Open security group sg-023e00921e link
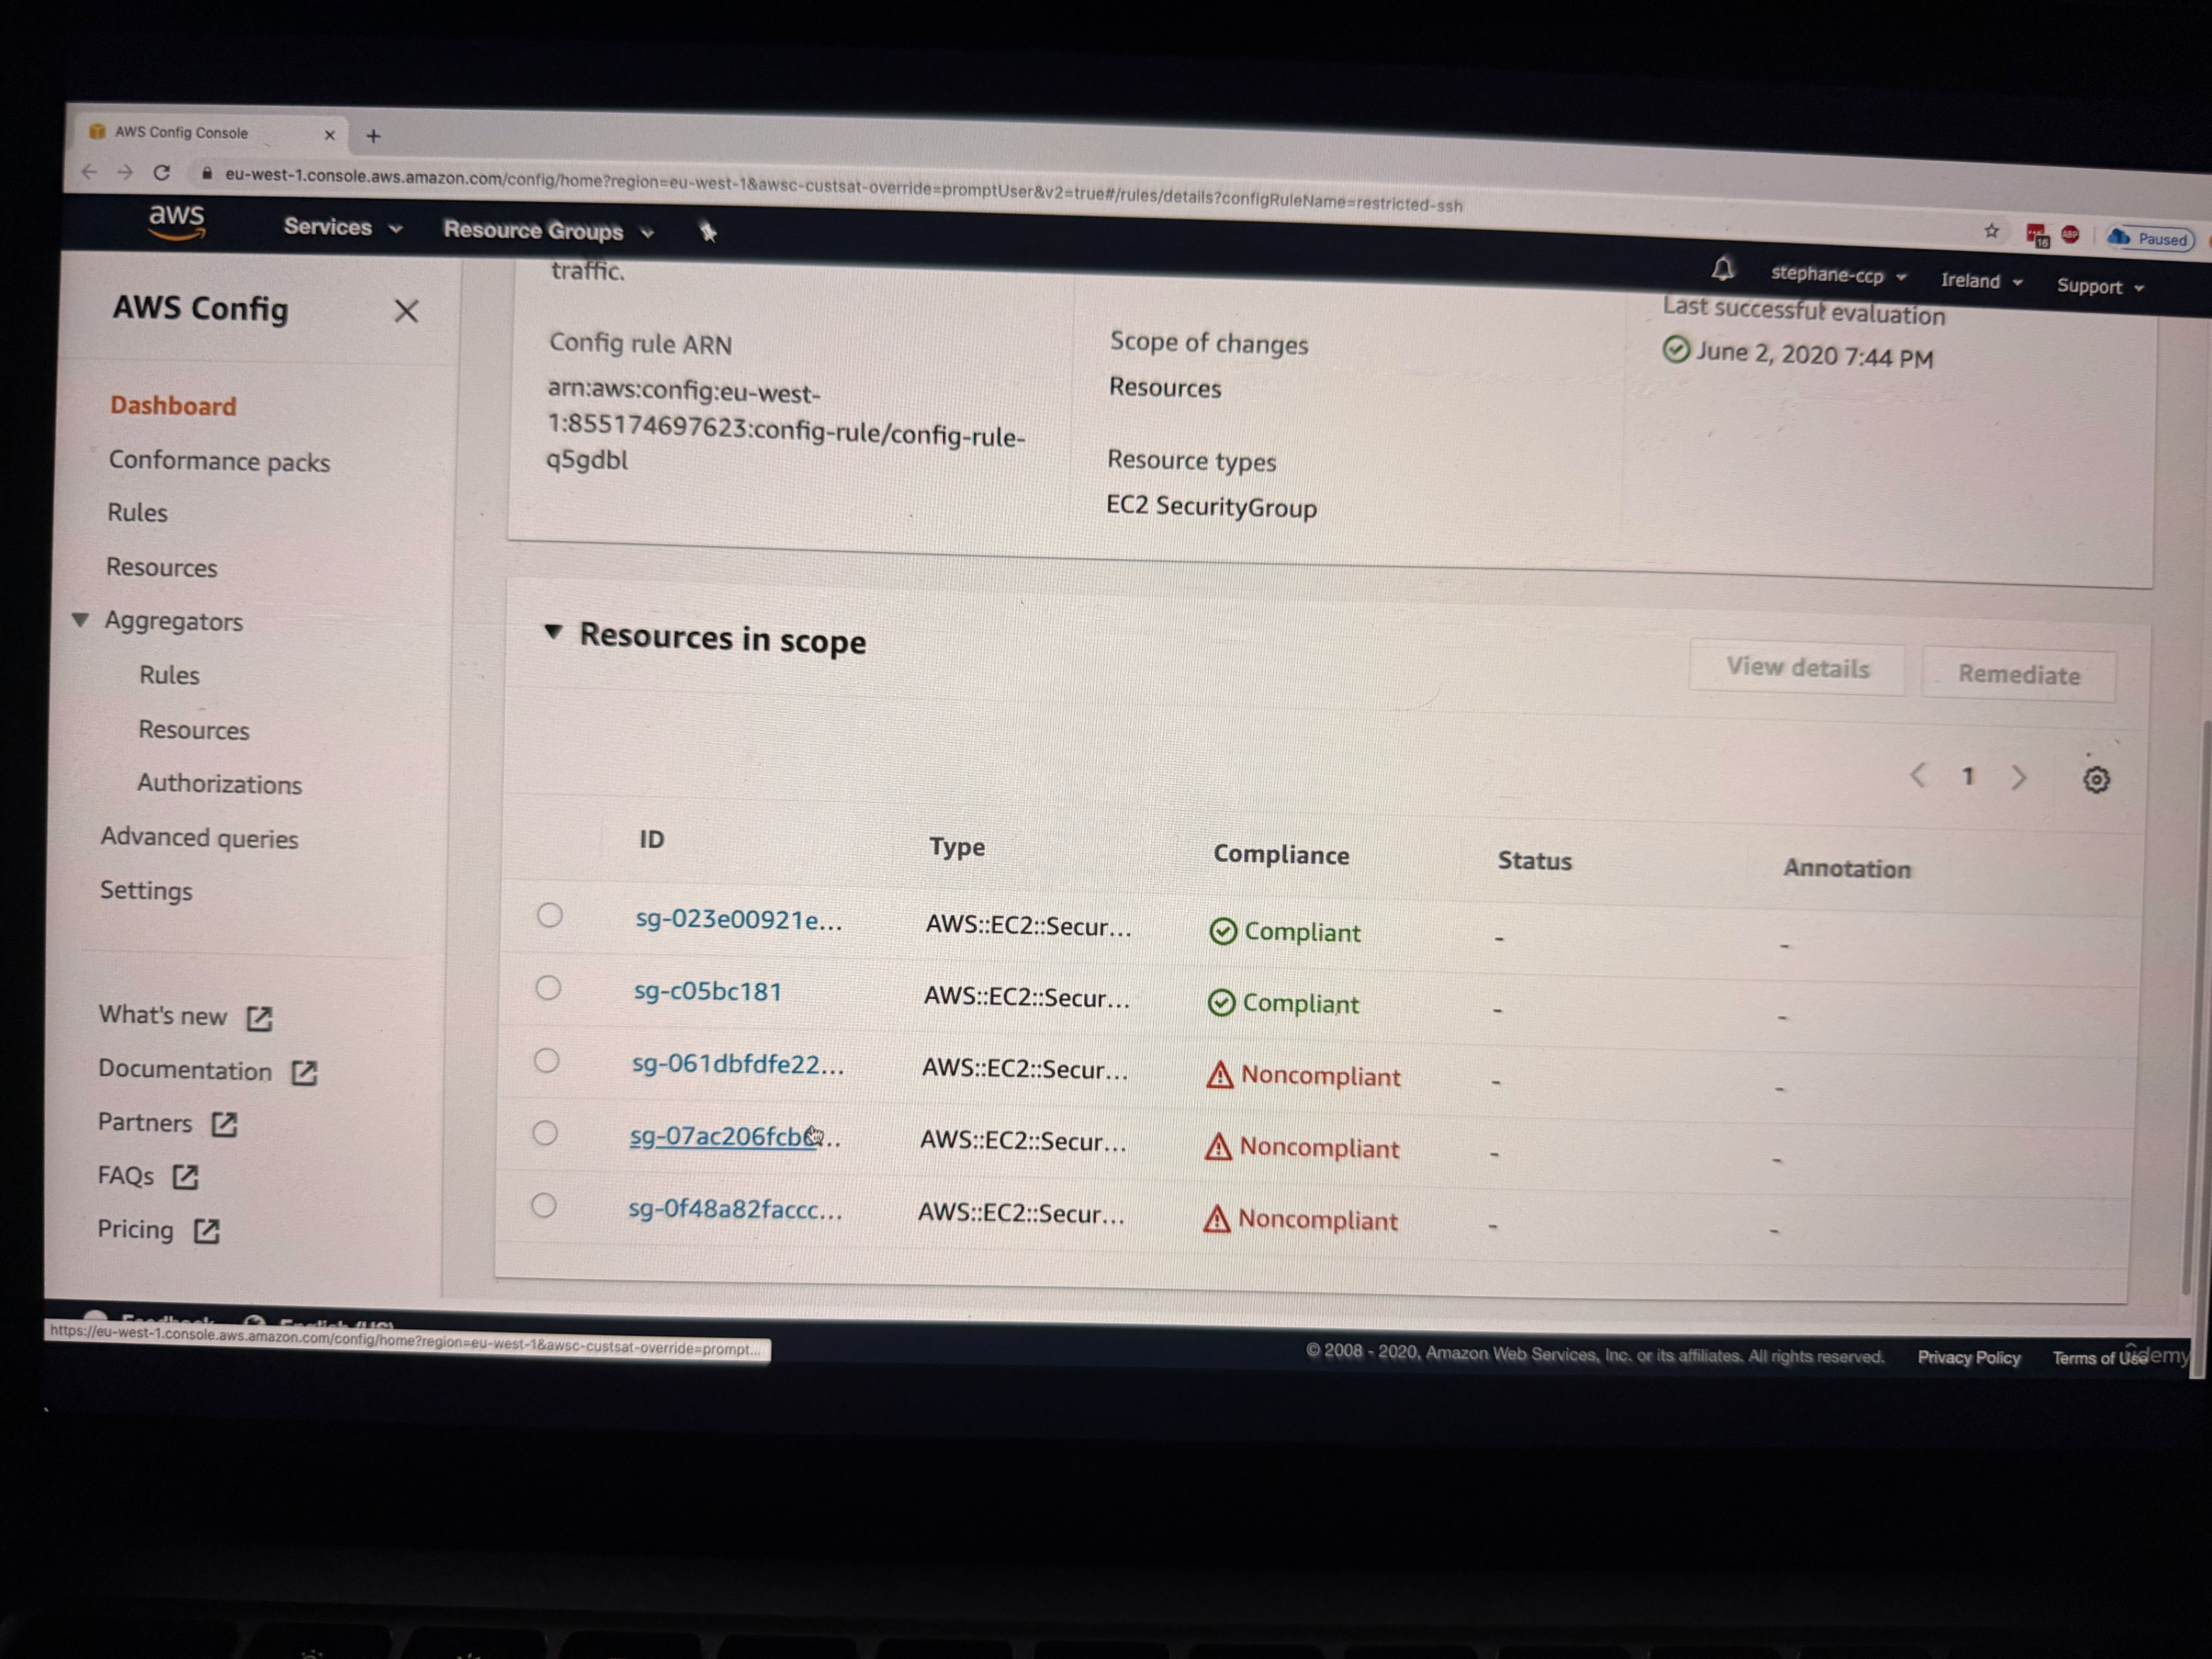Image resolution: width=2212 pixels, height=1659 pixels. pyautogui.click(x=738, y=920)
